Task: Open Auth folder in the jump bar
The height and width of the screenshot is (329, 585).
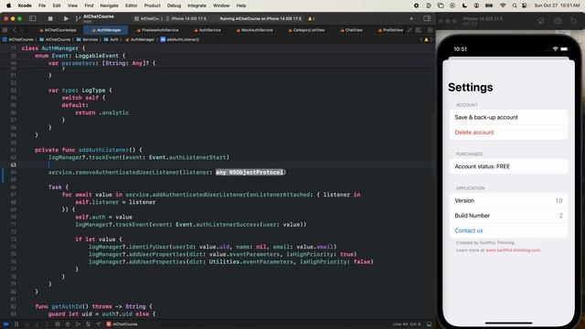Action: coord(112,39)
